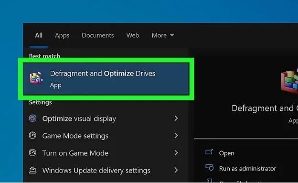Click the Optimize visual display settings icon
The image size is (298, 183).
pos(32,118)
